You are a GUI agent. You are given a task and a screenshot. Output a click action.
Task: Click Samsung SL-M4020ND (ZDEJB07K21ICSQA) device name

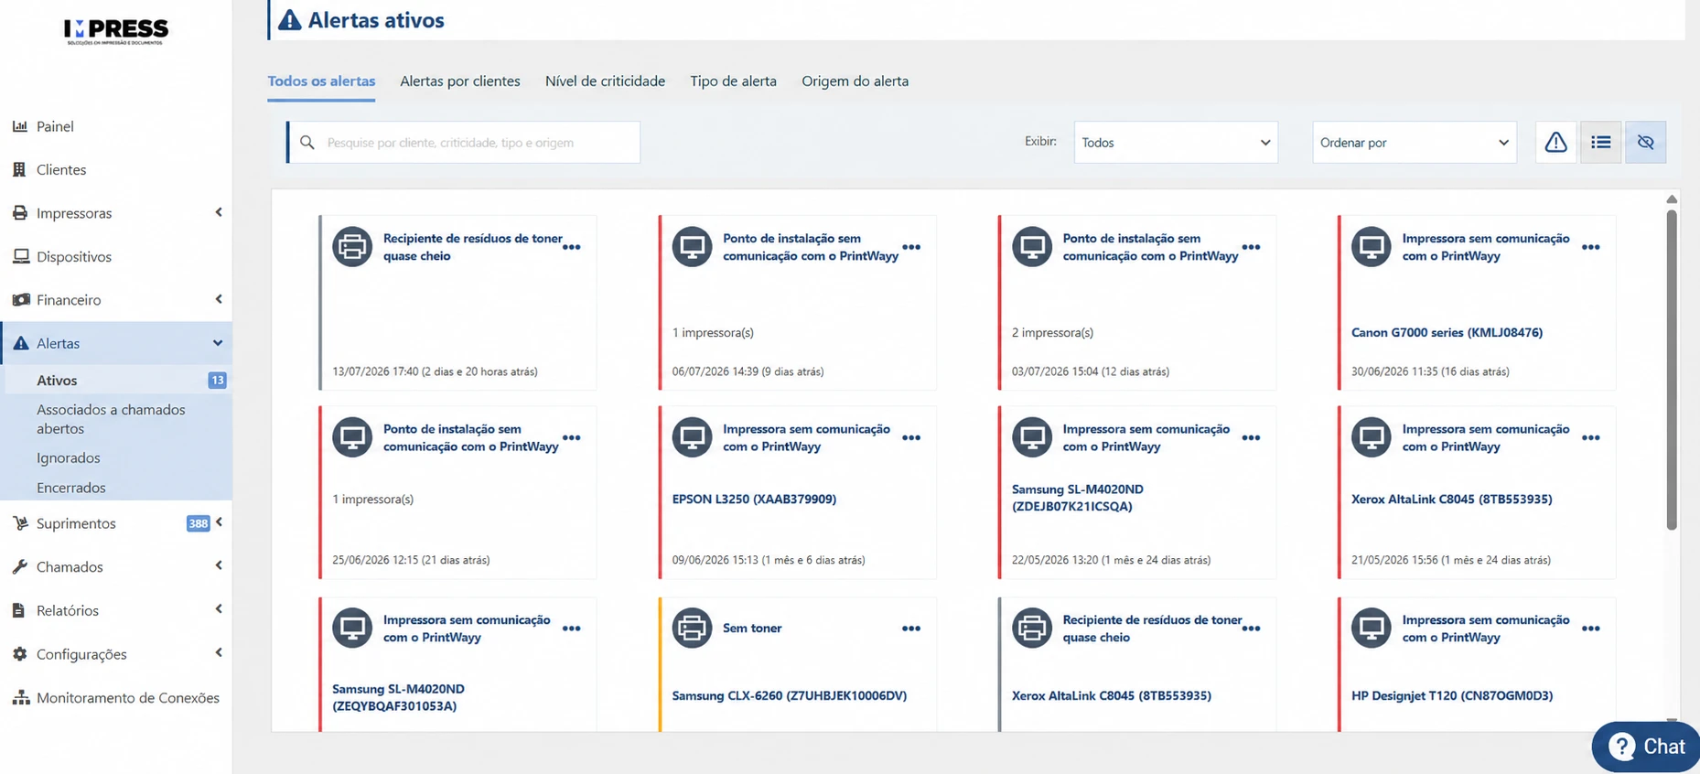pyautogui.click(x=1078, y=498)
